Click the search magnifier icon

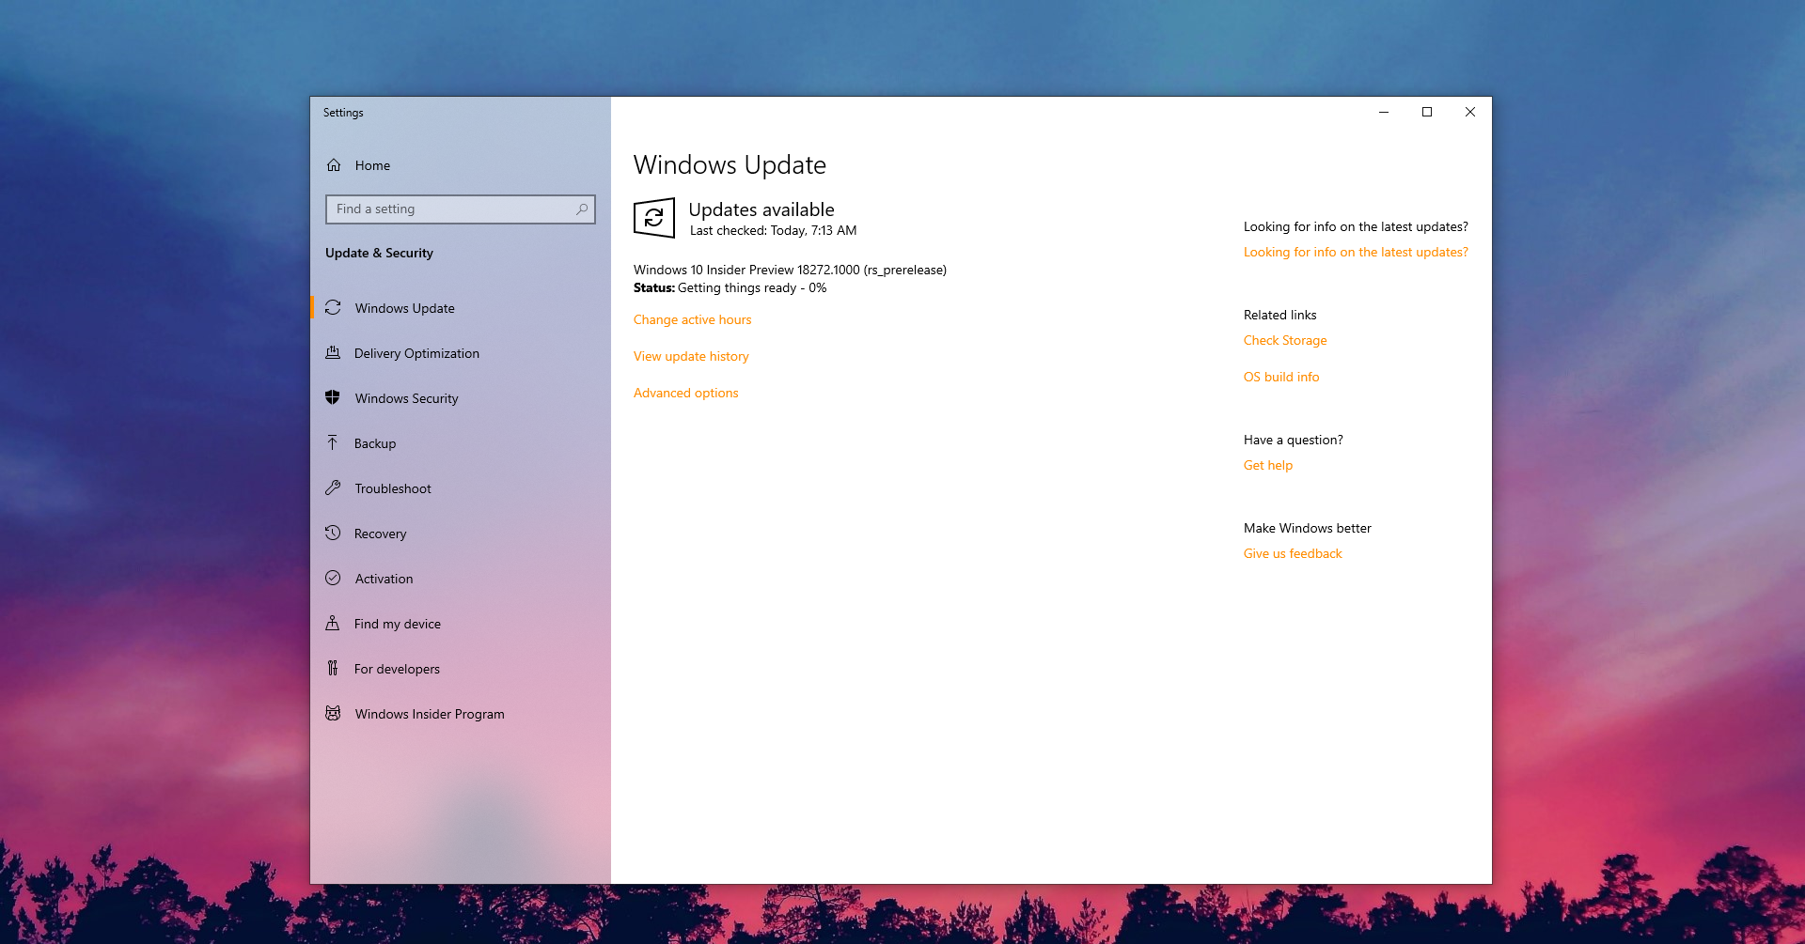click(x=582, y=209)
